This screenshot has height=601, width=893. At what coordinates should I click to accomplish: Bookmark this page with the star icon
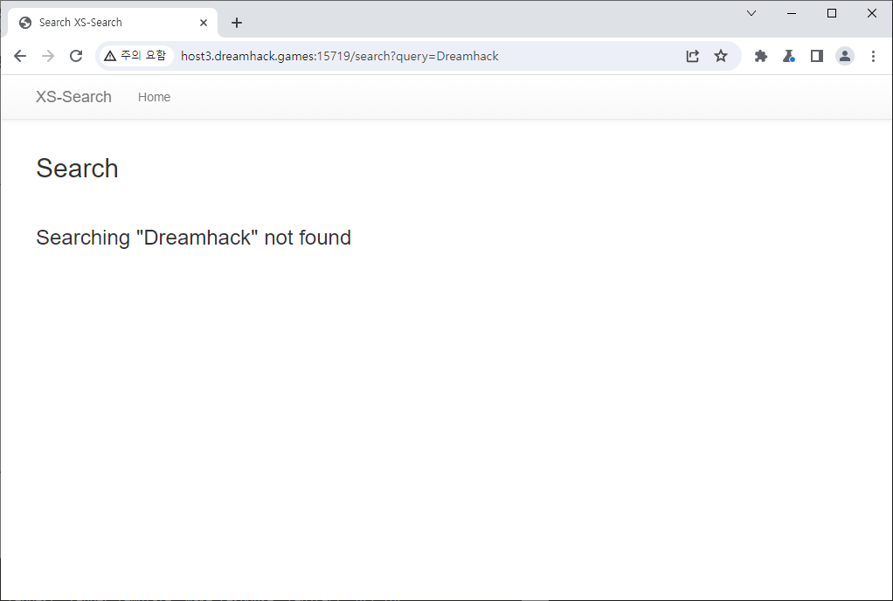coord(721,56)
